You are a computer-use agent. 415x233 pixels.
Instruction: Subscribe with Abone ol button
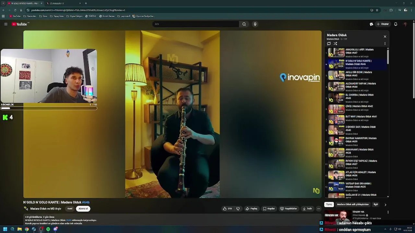point(83,209)
